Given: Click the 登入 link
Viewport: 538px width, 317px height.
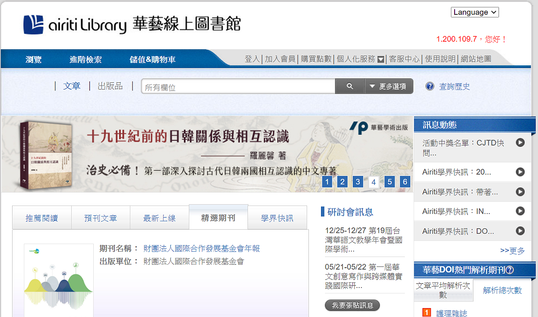Looking at the screenshot, I should click(252, 59).
